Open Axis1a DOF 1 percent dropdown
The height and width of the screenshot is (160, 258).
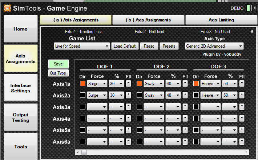(x=116, y=84)
